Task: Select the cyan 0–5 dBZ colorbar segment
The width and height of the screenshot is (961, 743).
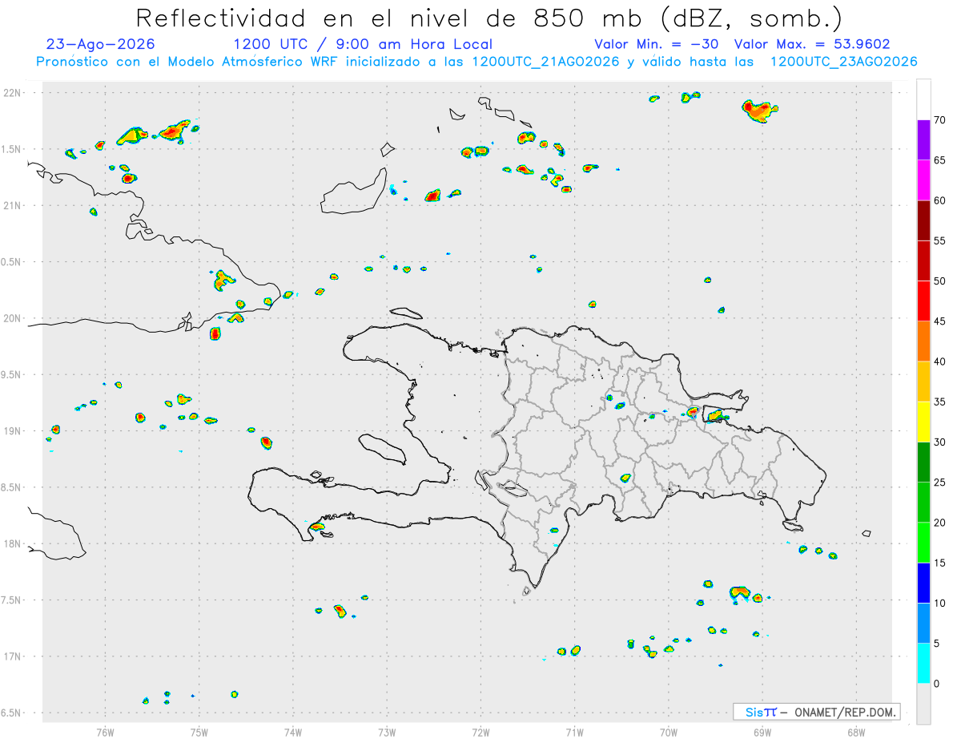Action: pos(923,664)
